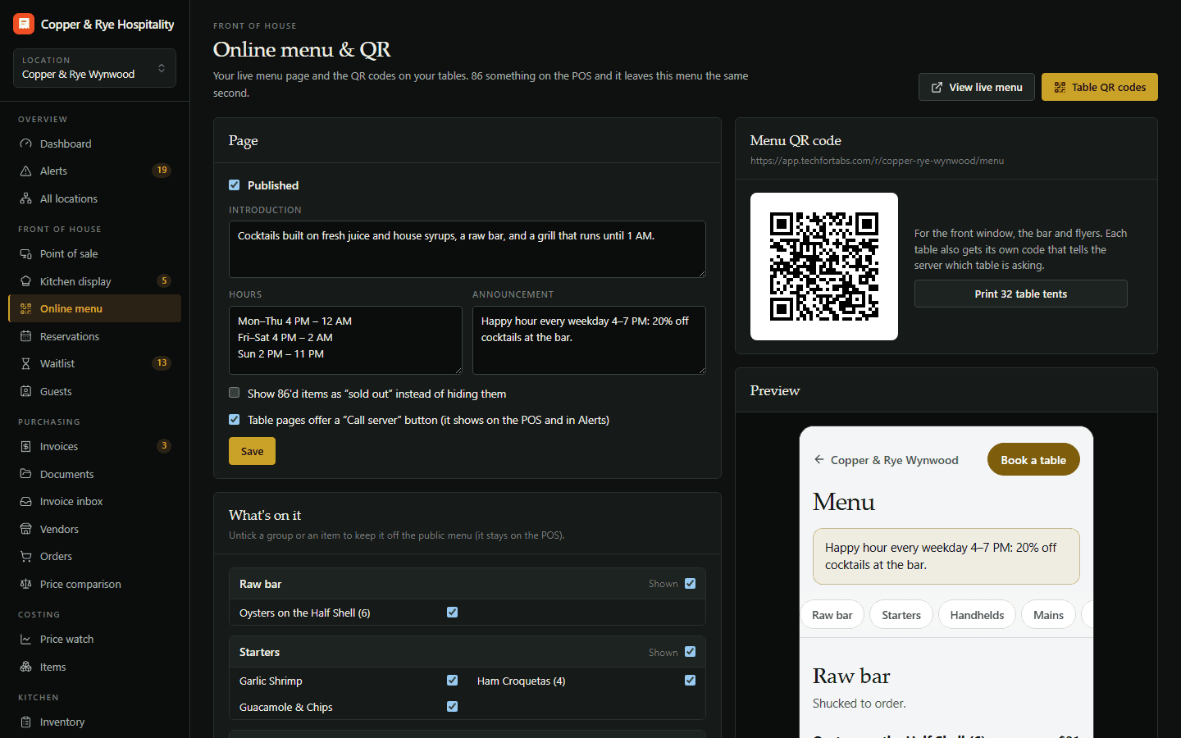Click the Hours text area
The width and height of the screenshot is (1181, 738).
(x=345, y=340)
